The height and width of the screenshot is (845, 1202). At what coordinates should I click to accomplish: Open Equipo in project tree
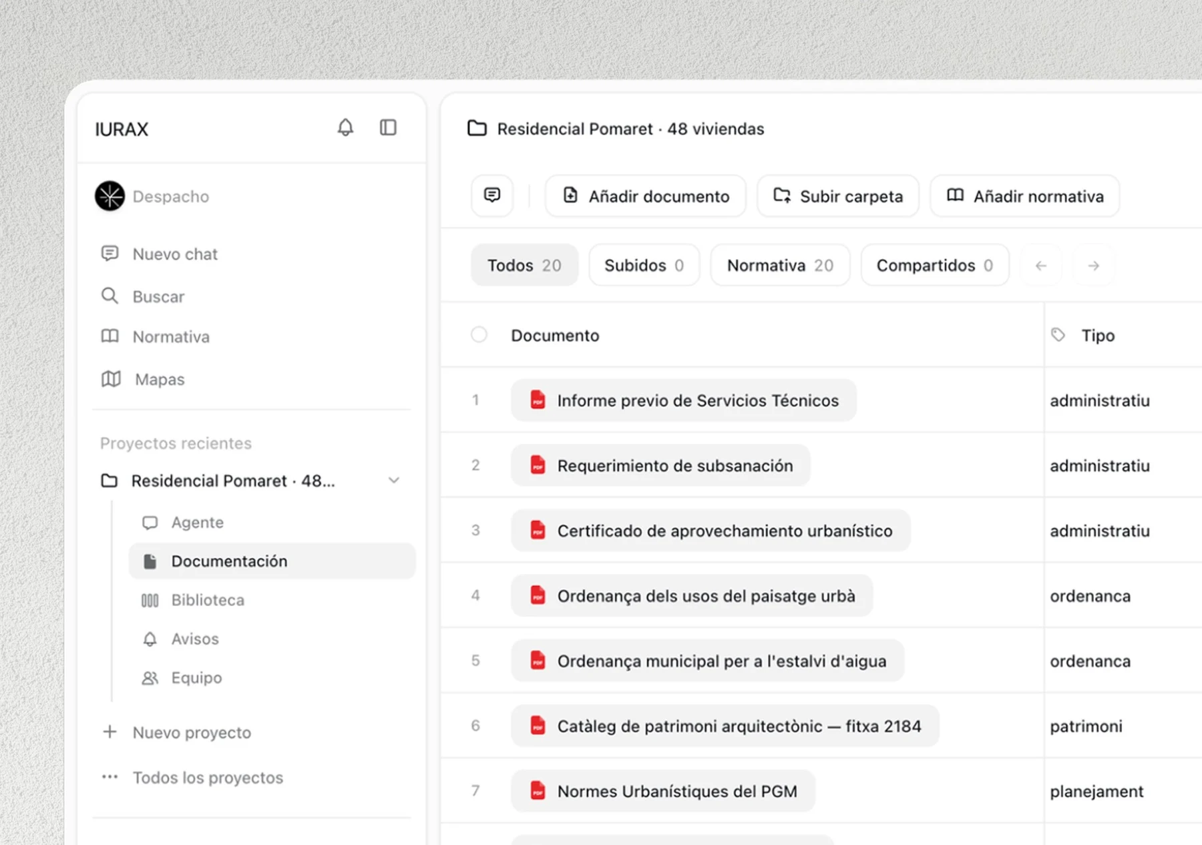pyautogui.click(x=182, y=677)
